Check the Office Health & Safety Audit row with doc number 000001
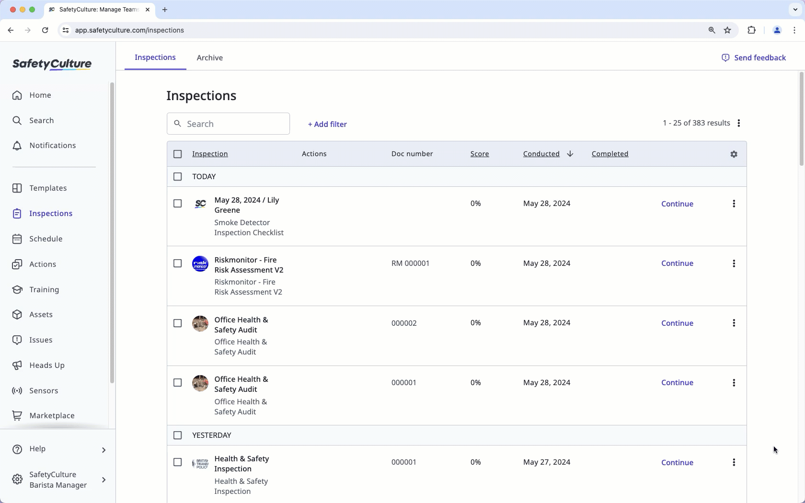This screenshot has width=805, height=503. (x=178, y=383)
